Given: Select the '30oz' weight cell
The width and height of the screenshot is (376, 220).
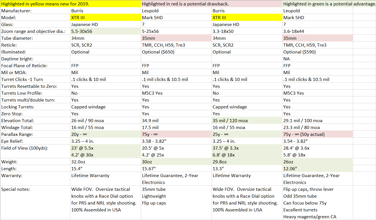Looking at the screenshot, I should pos(176,162).
